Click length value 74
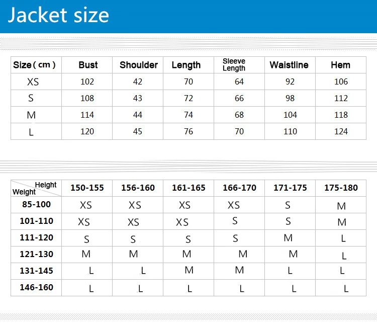Viewport: 377px width, 328px height. pos(189,115)
